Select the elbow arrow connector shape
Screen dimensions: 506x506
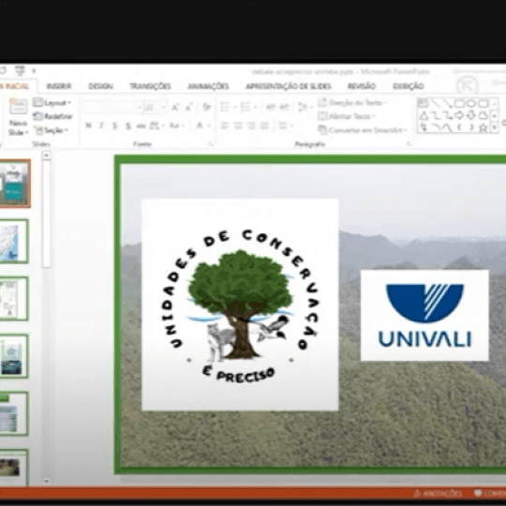pyautogui.click(x=447, y=115)
